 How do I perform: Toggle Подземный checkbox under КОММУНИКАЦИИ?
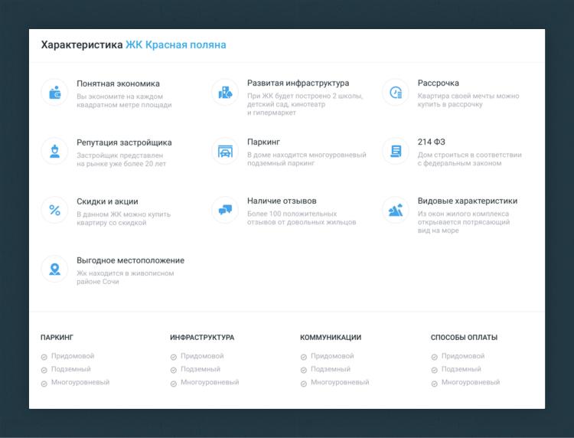click(304, 370)
